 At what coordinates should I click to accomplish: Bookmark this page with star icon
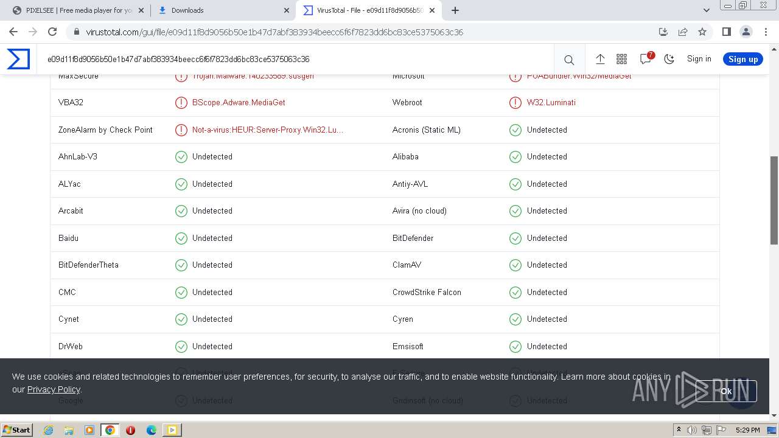click(x=702, y=32)
